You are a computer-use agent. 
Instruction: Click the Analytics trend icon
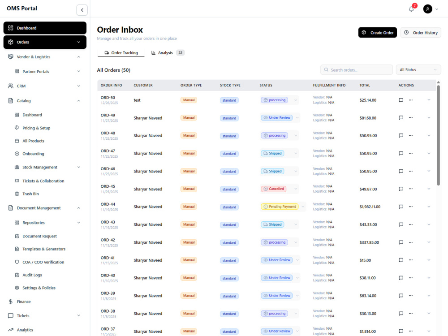pyautogui.click(x=11, y=330)
